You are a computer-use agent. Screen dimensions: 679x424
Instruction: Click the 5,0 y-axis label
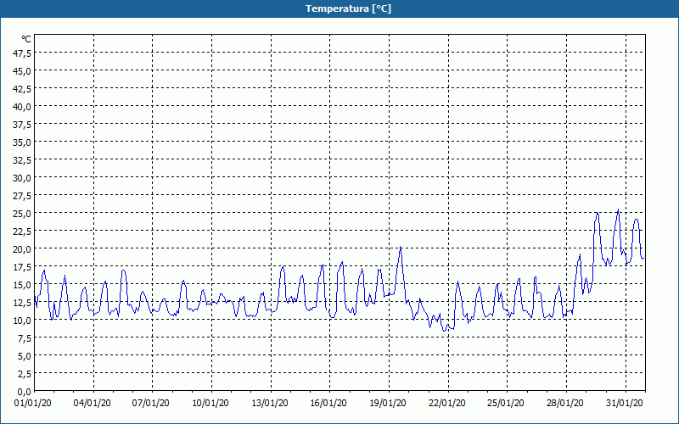25,356
